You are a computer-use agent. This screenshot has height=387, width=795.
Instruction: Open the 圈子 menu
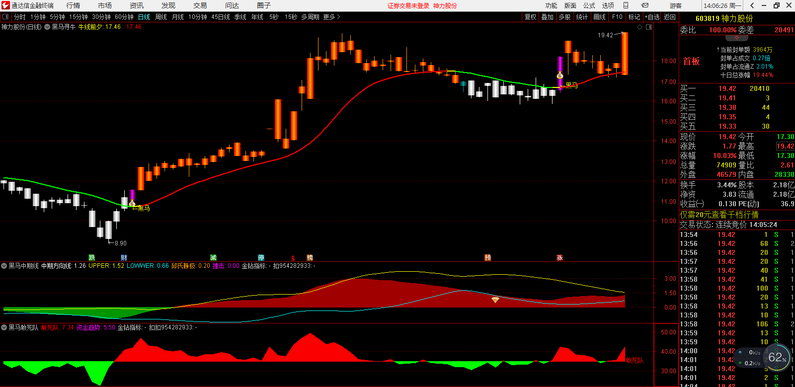(264, 5)
